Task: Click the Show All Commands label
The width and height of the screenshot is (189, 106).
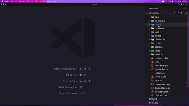Action: click(65, 69)
